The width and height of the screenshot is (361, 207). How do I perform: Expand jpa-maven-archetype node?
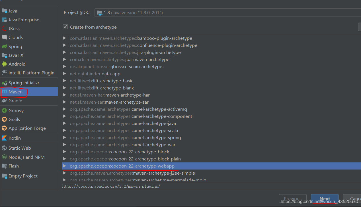(65, 59)
